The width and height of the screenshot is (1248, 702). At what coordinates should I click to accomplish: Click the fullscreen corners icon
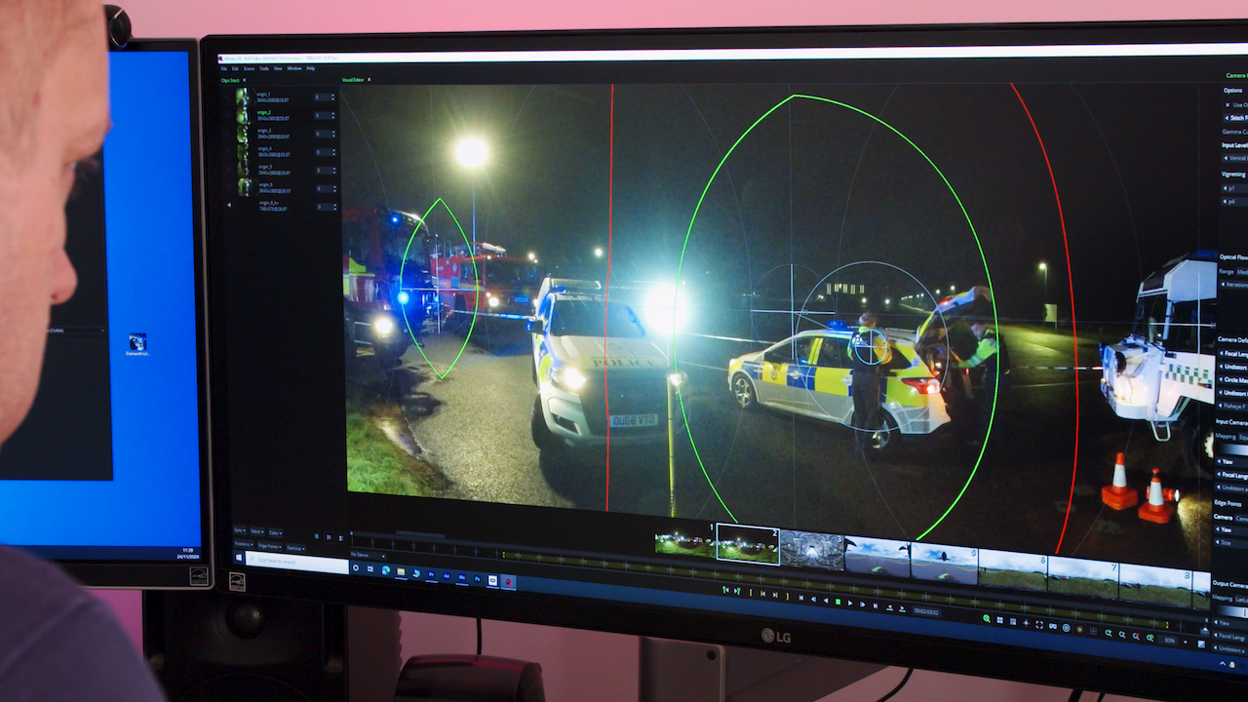point(1039,625)
